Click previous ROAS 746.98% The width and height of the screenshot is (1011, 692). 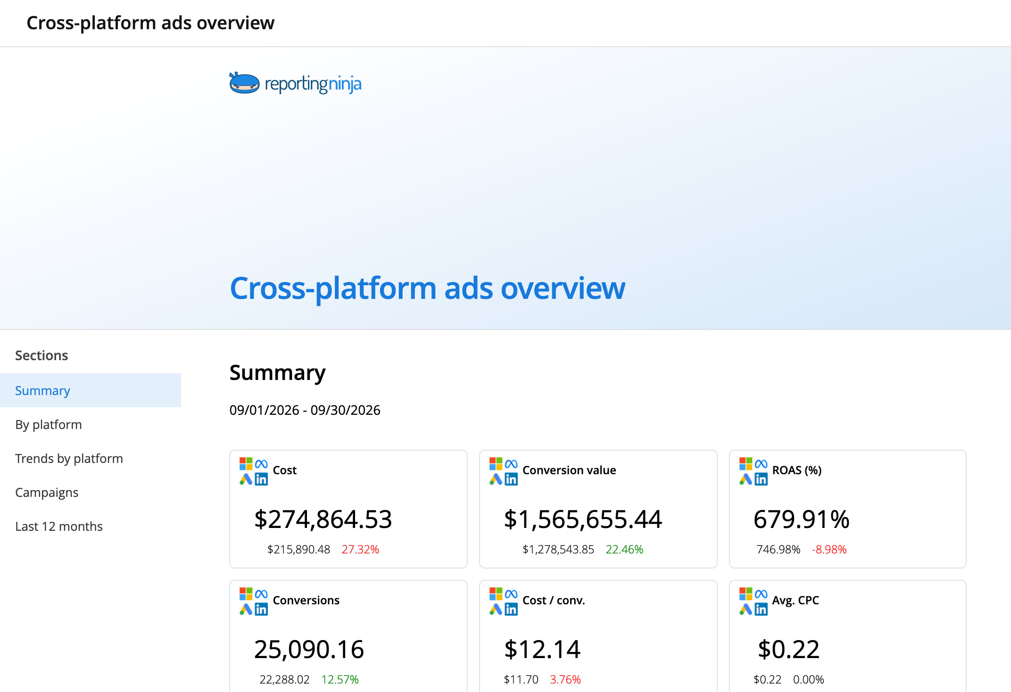click(x=778, y=549)
